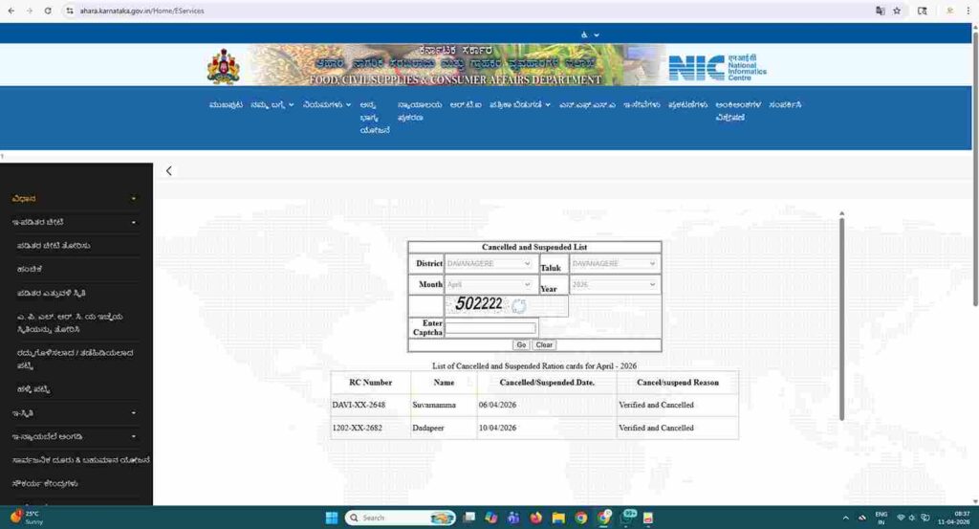Open second nav dropdown in blue menu
979x529 pixels.
[x=272, y=105]
